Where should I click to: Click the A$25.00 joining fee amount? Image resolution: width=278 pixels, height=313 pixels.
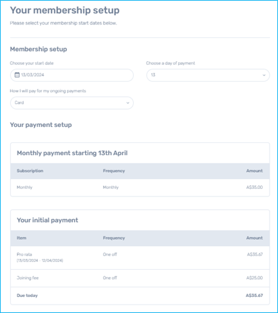[x=254, y=278]
